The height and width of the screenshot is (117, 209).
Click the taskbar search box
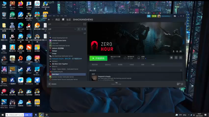[x=15, y=115]
